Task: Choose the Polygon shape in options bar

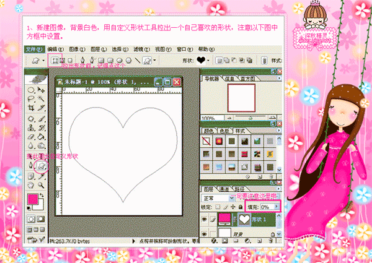Action: click(x=128, y=61)
